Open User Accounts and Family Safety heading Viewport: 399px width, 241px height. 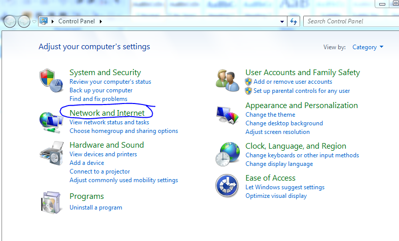click(303, 73)
